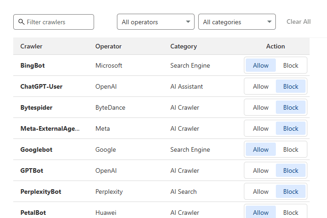Select the PetalBot crawler name
Image resolution: width=327 pixels, height=218 pixels.
coord(33,213)
